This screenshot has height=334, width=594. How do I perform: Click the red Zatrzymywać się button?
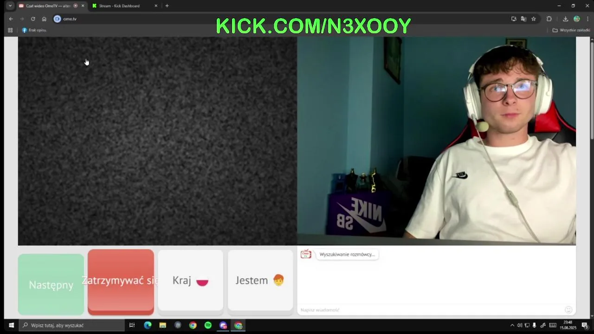121,282
